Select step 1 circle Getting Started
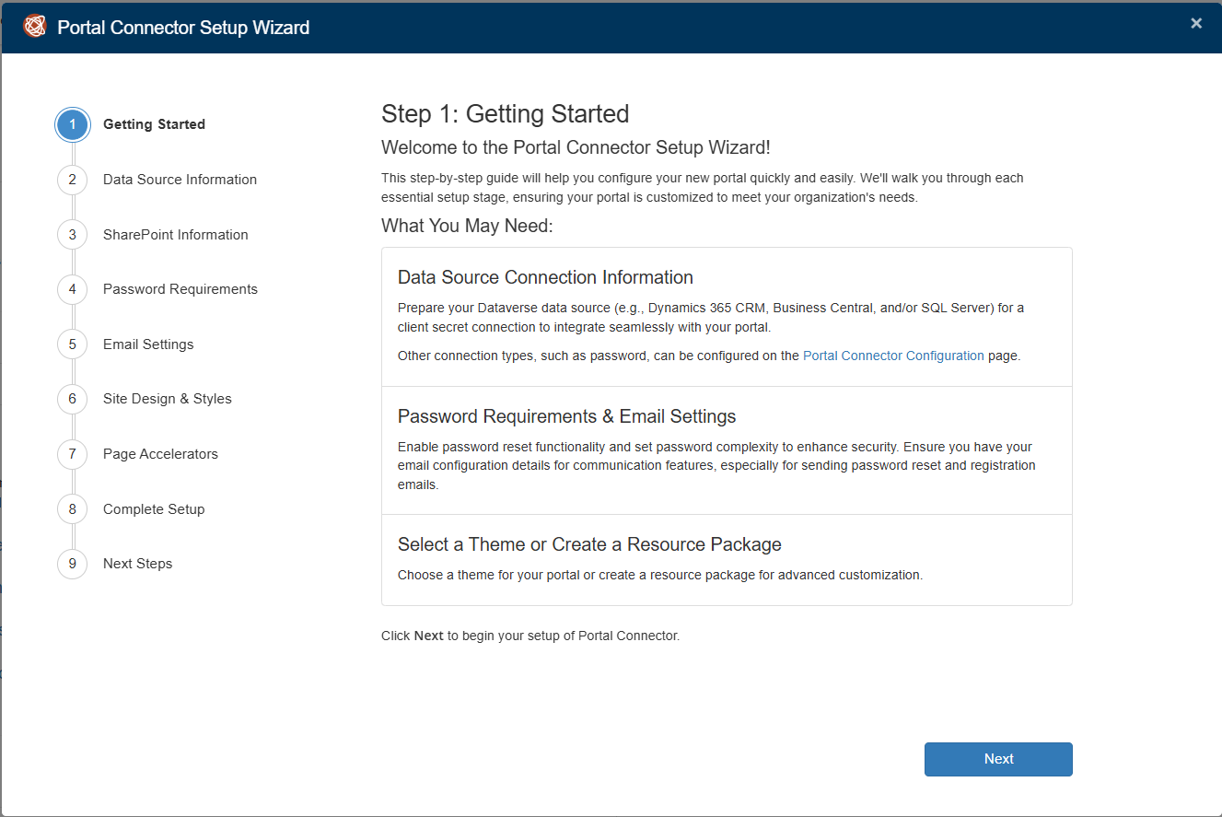This screenshot has height=817, width=1222. pyautogui.click(x=73, y=124)
